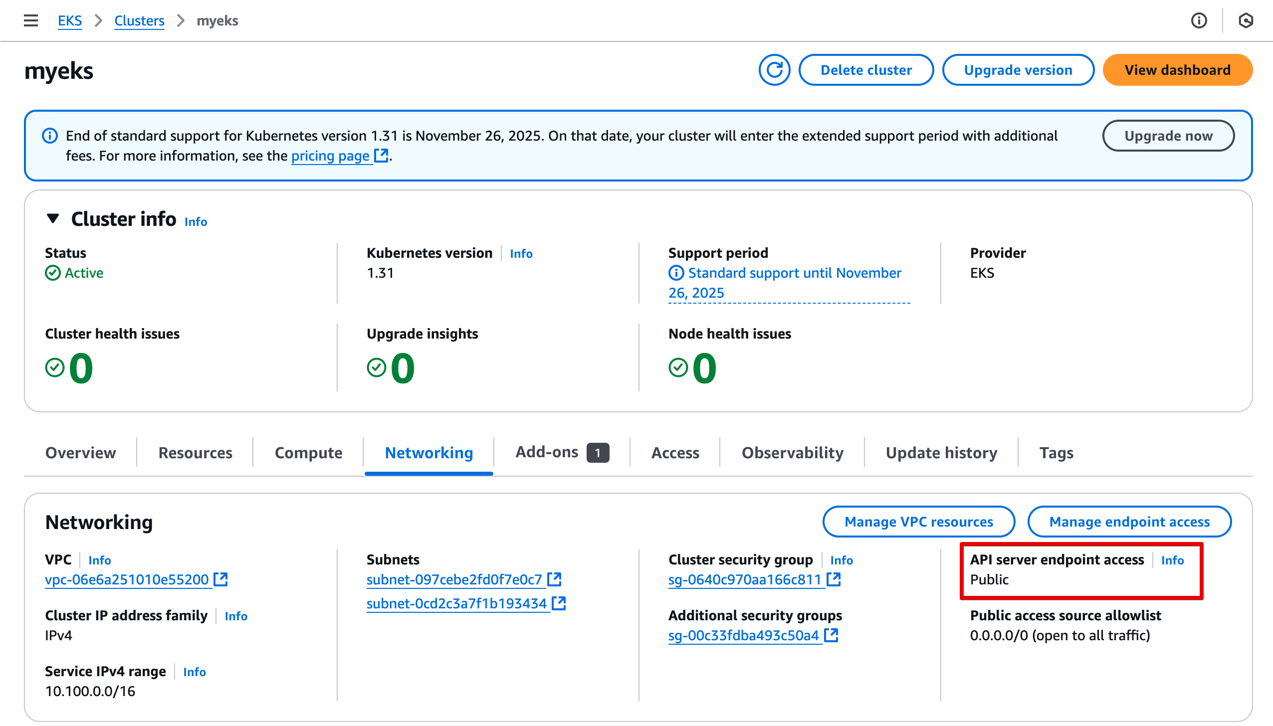Screen dimensions: 1273x726
Task: Open the Info link beside Cluster security group
Action: point(842,560)
